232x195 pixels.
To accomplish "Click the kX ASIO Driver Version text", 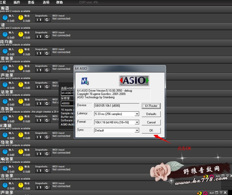I will (104, 91).
